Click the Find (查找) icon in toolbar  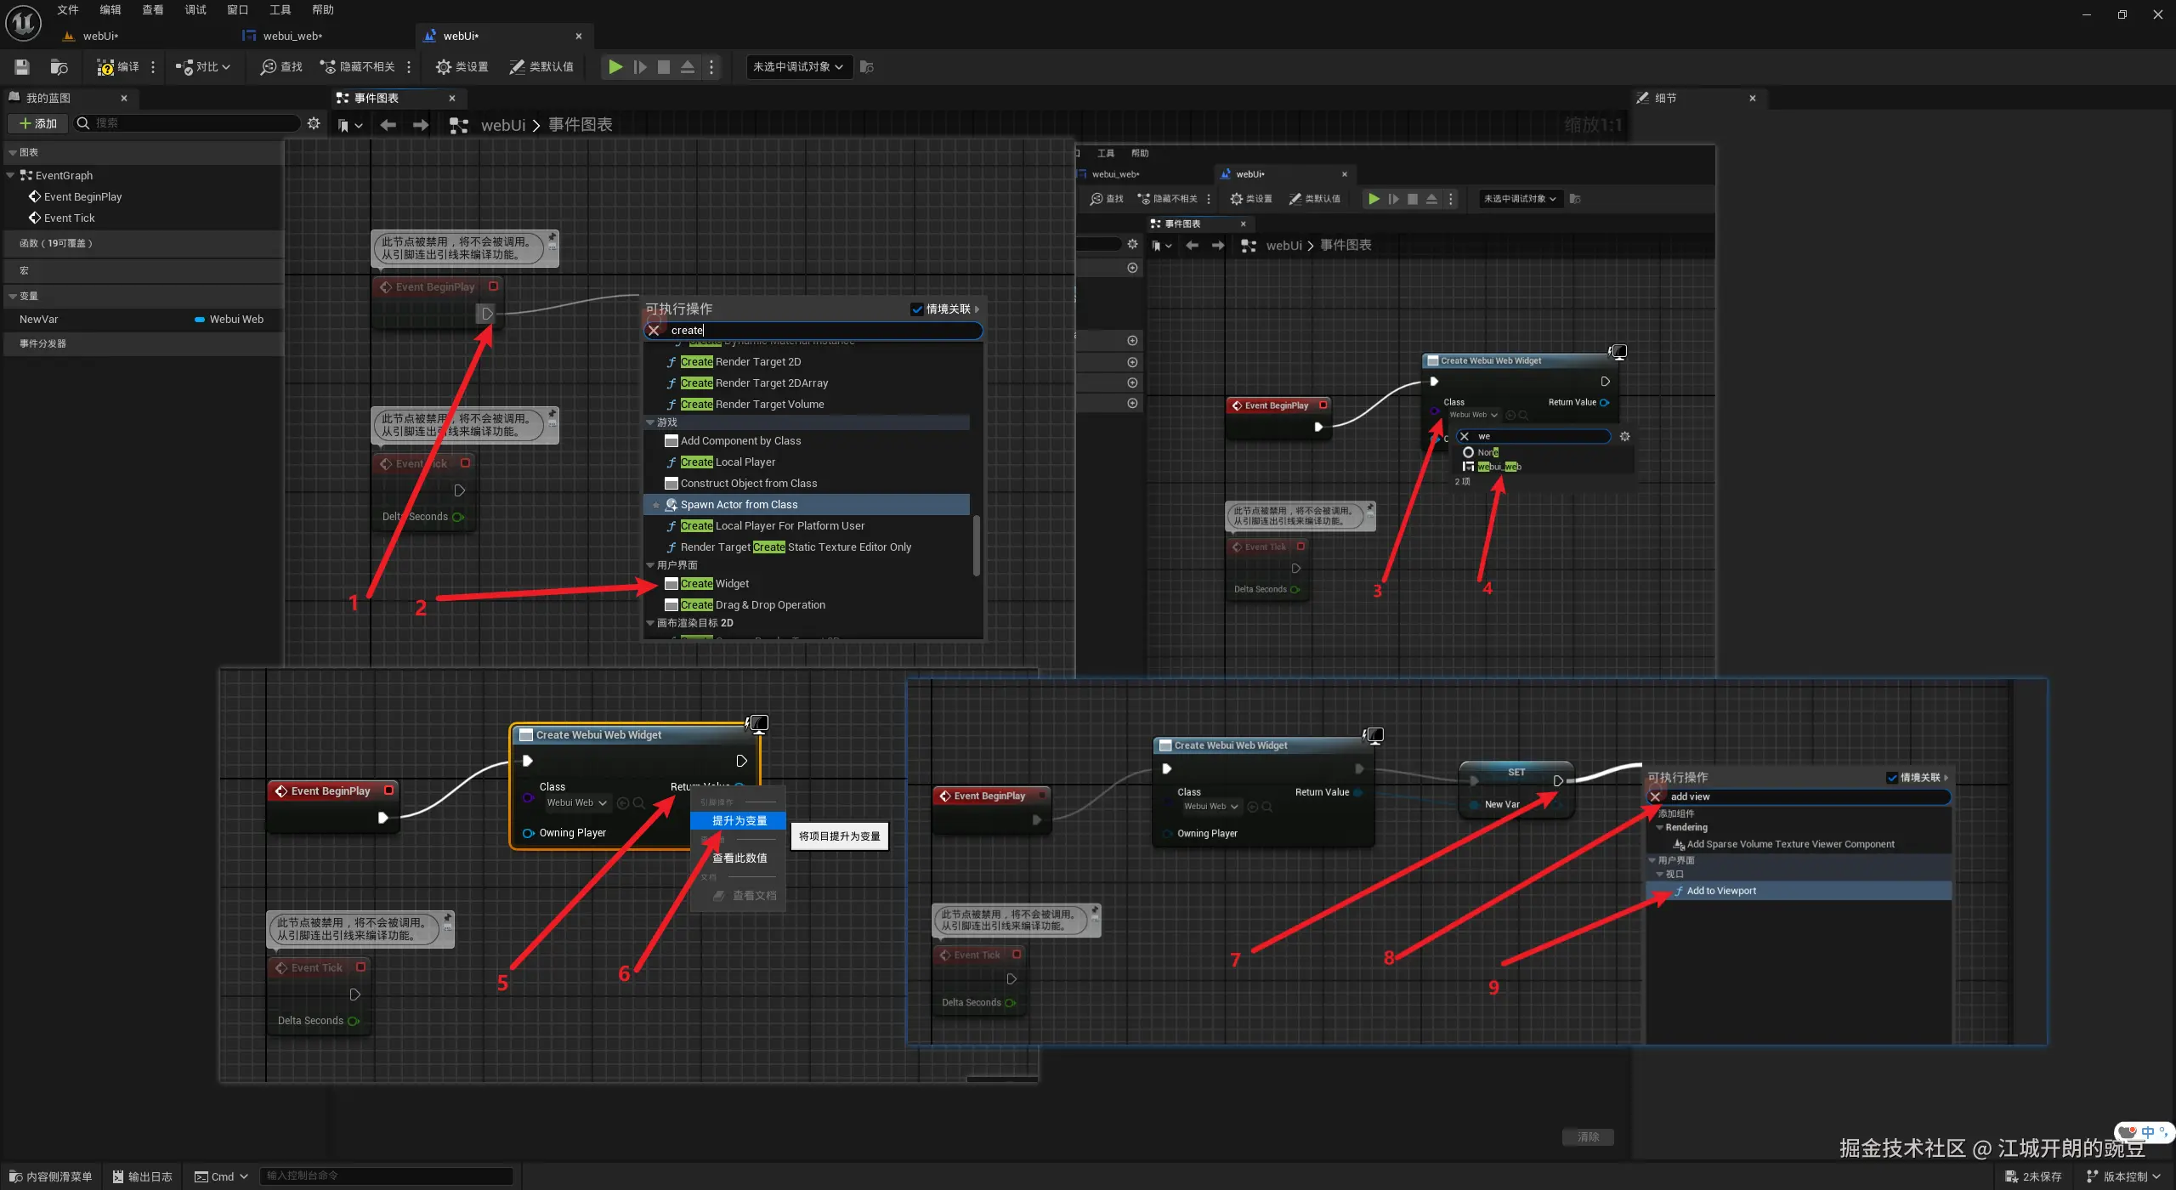point(269,67)
